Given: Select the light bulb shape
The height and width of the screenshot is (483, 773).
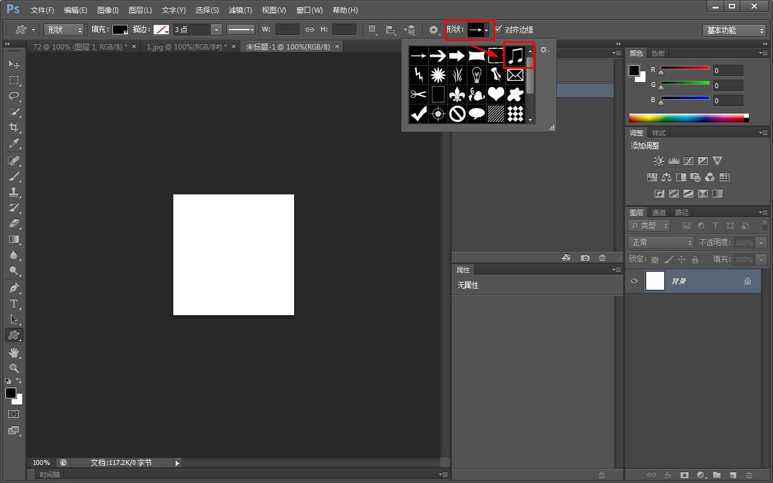Looking at the screenshot, I should click(x=476, y=75).
